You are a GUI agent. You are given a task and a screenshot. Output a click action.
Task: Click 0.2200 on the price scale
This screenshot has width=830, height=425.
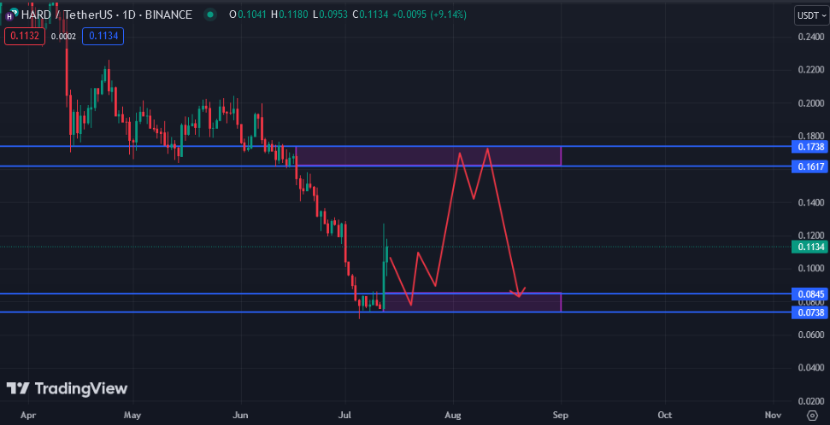(810, 70)
